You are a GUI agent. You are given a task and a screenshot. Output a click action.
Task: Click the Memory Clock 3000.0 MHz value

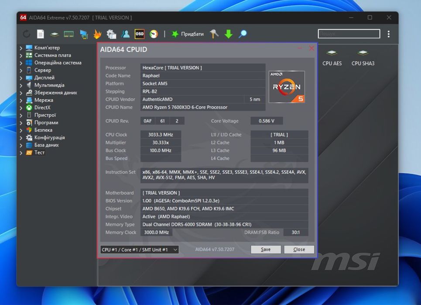157,232
